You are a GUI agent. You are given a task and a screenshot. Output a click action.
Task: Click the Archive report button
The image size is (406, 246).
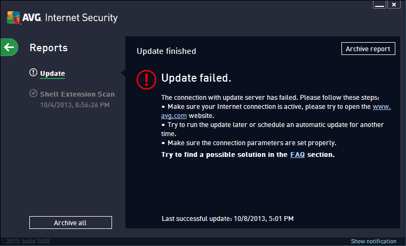click(368, 49)
